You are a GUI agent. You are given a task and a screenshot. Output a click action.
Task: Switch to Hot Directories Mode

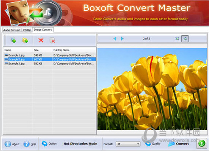[x=81, y=144]
